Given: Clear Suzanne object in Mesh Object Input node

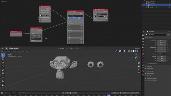Looking at the screenshot, I should point(47,15).
